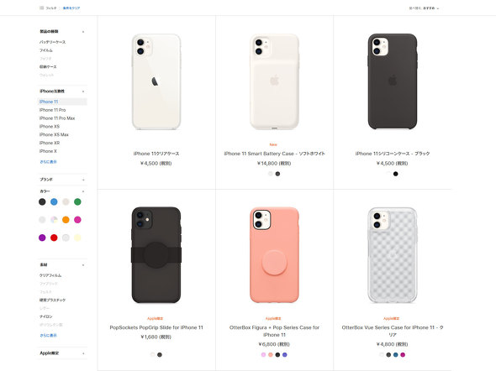The height and width of the screenshot is (371, 496).
Task: Click the filter icon at top left
Action: (x=41, y=8)
